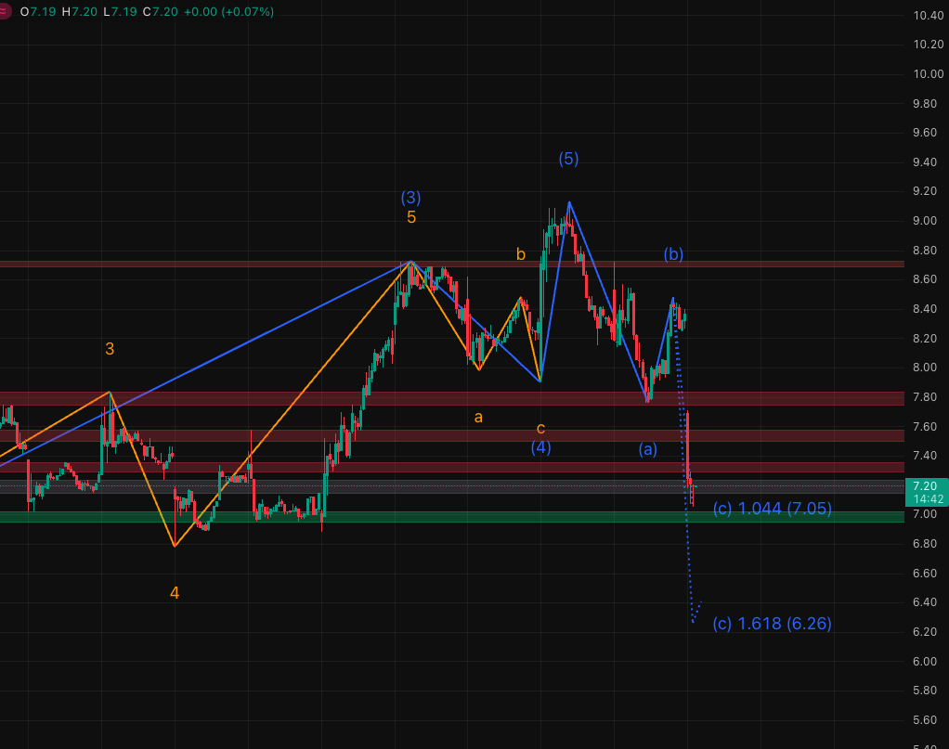This screenshot has width=949, height=749.
Task: Click the low value L7.19
Action: coord(120,11)
